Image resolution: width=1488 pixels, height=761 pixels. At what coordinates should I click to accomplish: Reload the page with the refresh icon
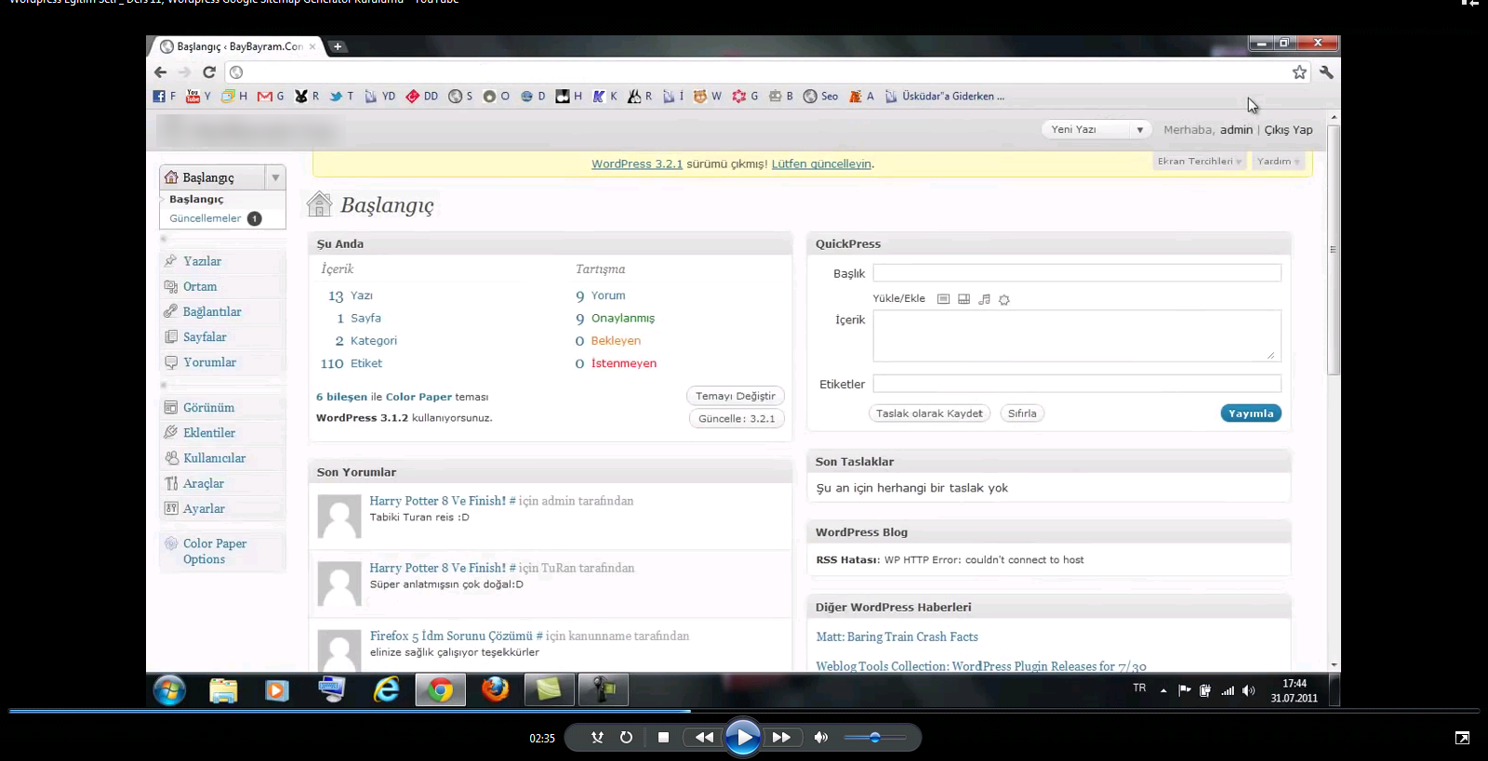pos(209,72)
